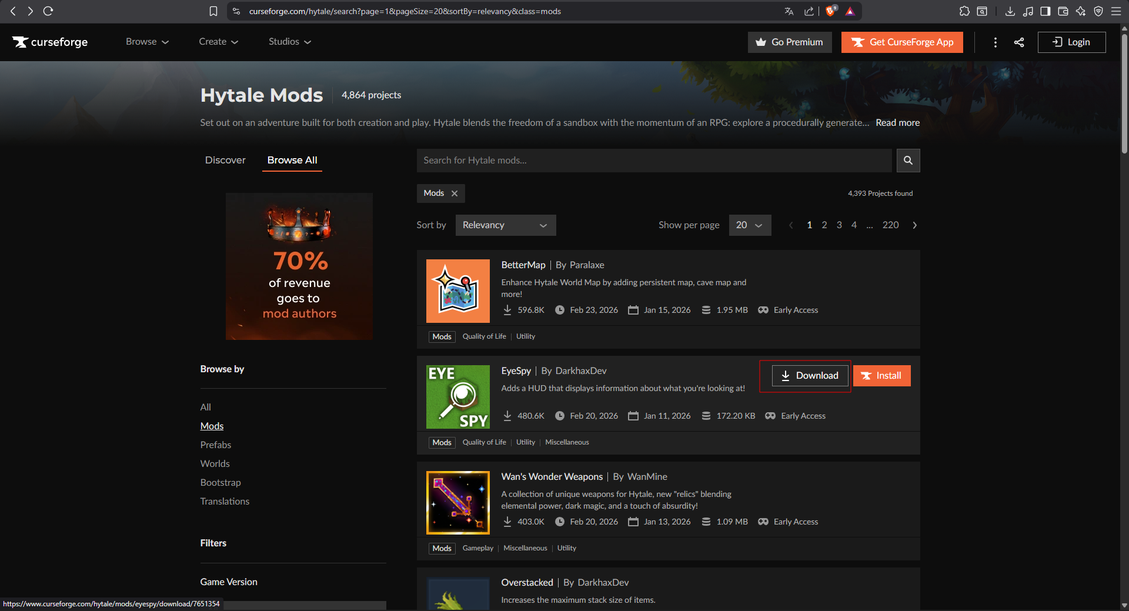Screen dimensions: 1129x611
Task: Open the BetterMap mod title
Action: coord(523,265)
